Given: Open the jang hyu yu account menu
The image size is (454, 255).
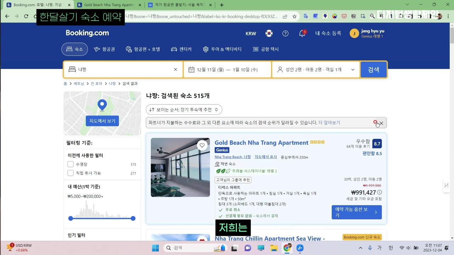Looking at the screenshot, I should [x=367, y=33].
